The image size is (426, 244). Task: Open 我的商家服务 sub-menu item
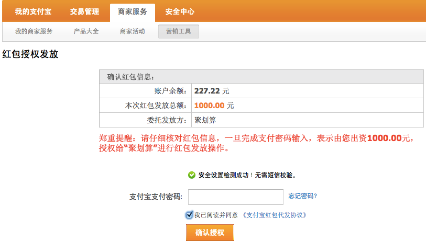pyautogui.click(x=34, y=31)
